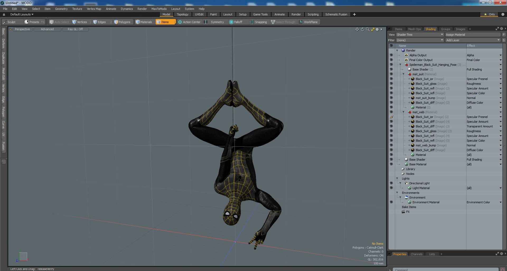Add a new panel tab beside the Images tab
The image size is (507, 271).
tap(470, 29)
